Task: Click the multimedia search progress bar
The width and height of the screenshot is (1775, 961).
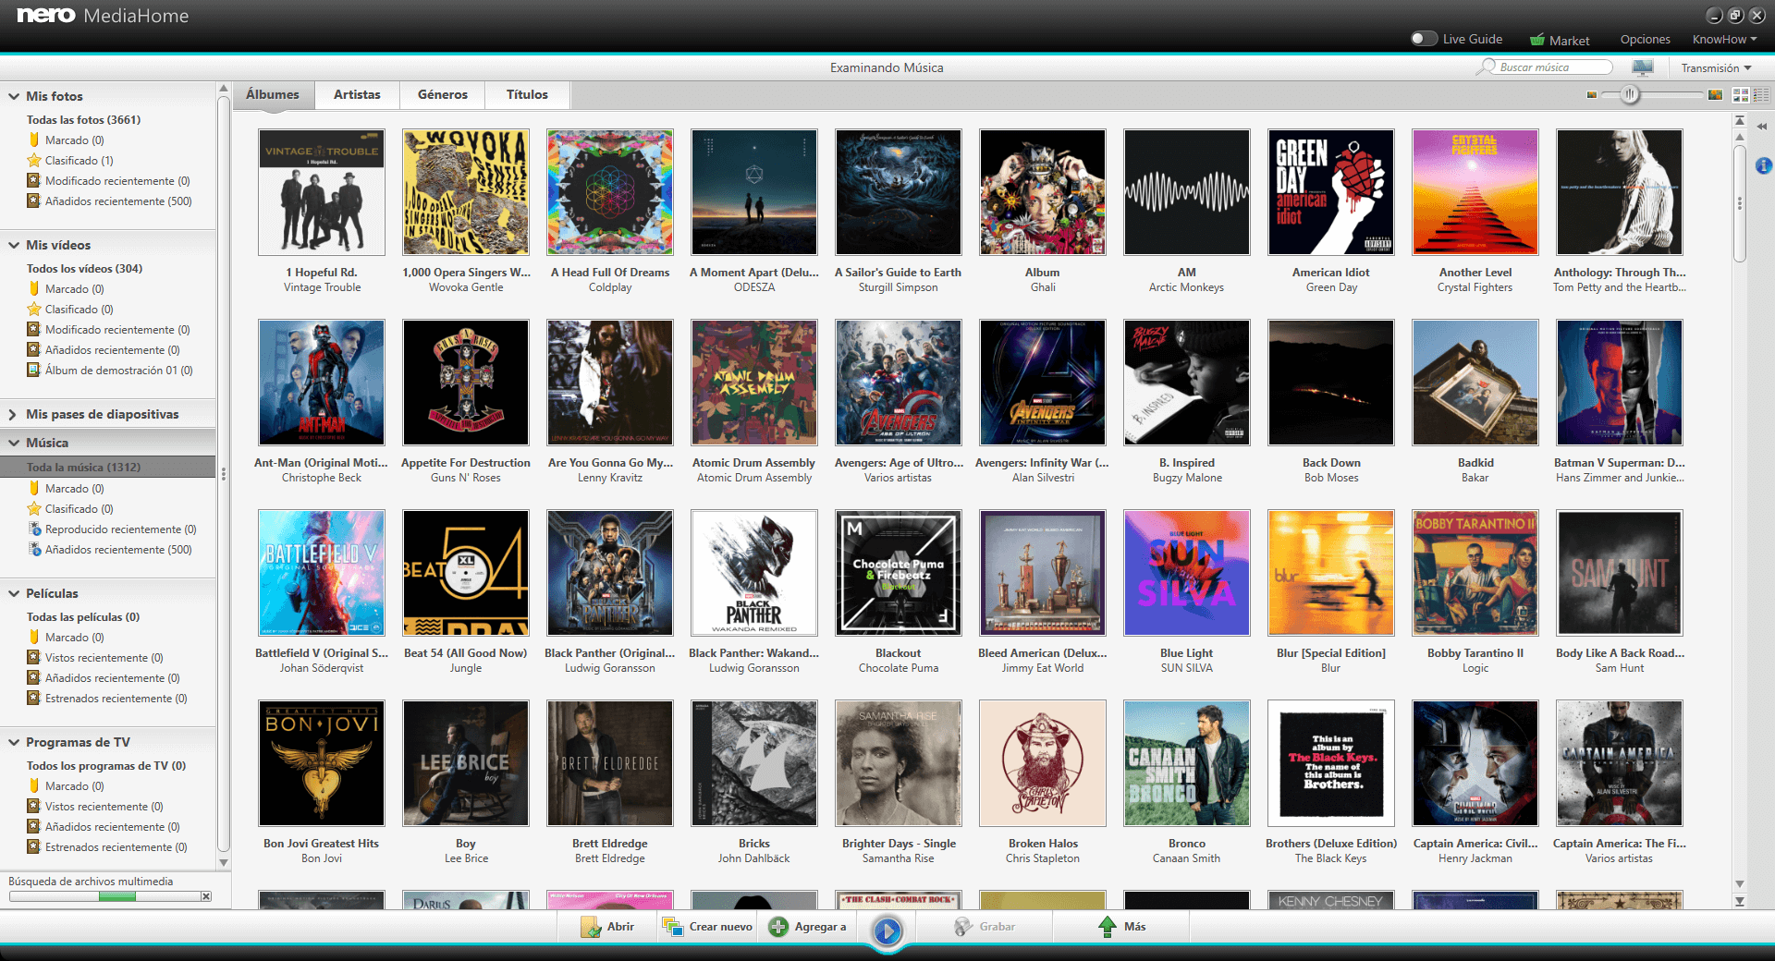Action: pyautogui.click(x=104, y=896)
